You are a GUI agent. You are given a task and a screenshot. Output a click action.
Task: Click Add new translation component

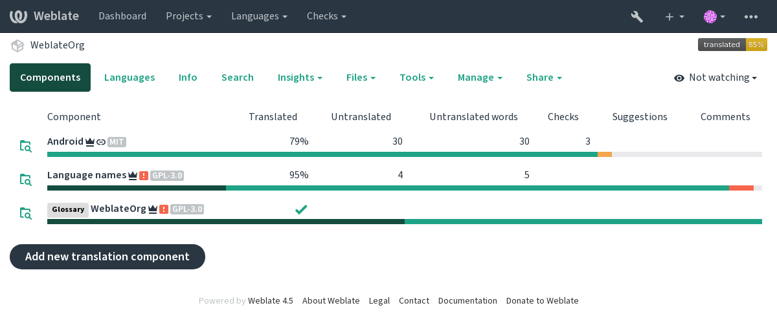tap(107, 256)
